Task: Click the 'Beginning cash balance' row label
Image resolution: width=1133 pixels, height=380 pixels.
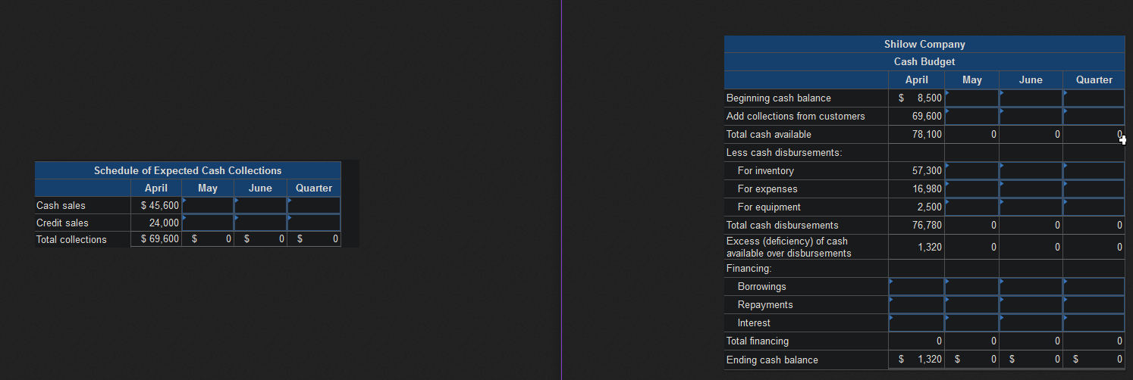Action: [x=779, y=98]
